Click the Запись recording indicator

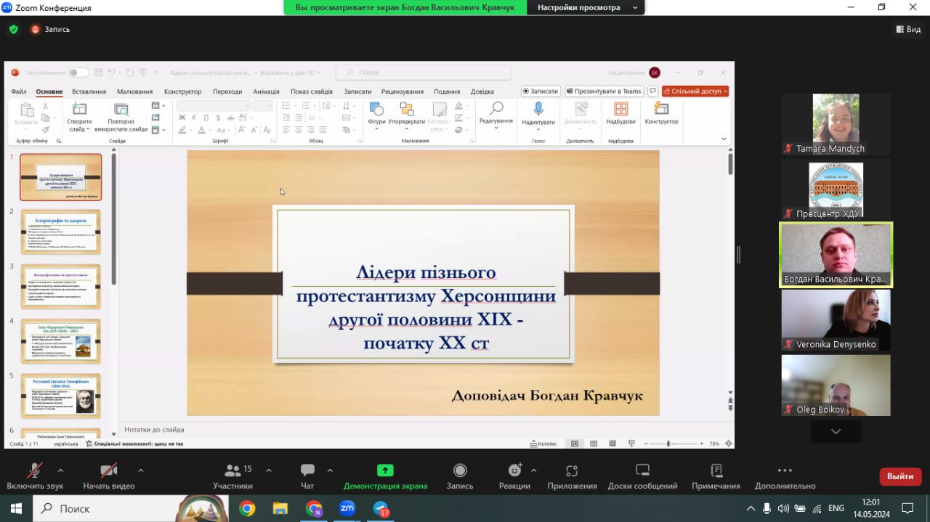click(50, 29)
